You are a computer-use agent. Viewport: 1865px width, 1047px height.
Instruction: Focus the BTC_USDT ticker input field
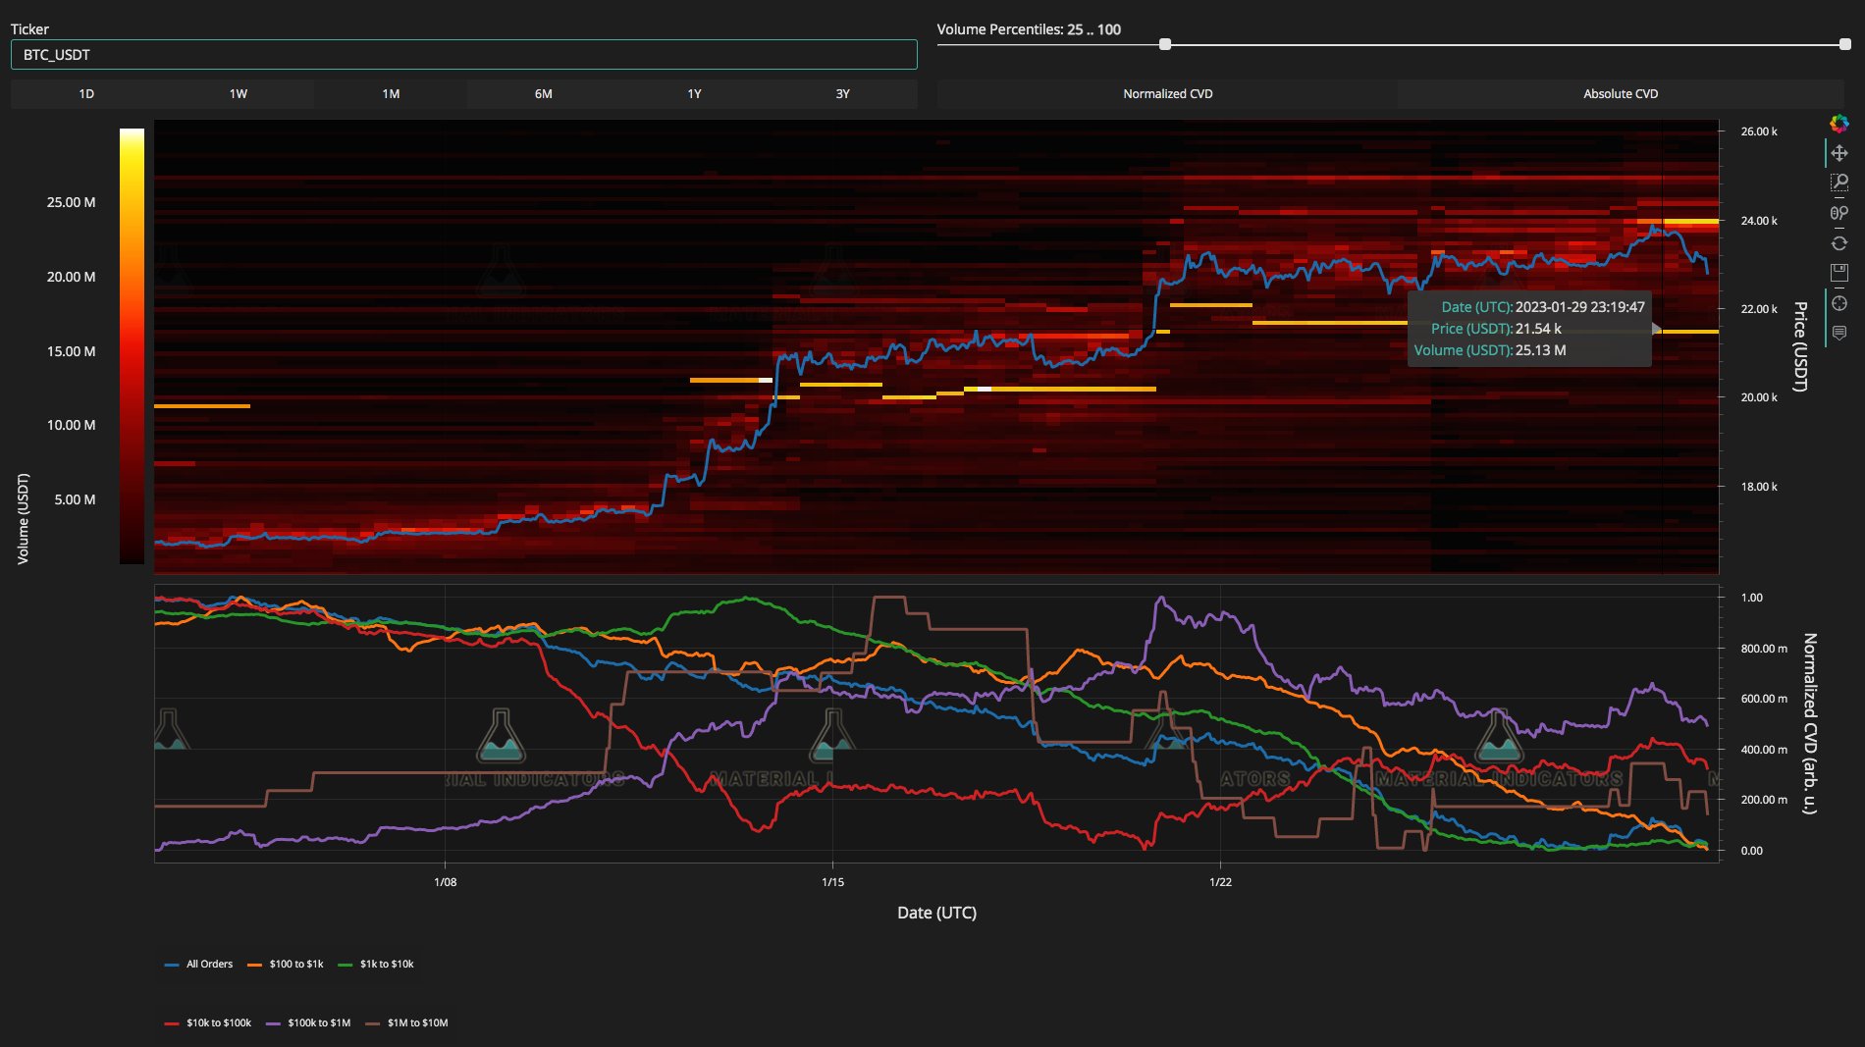tap(464, 55)
